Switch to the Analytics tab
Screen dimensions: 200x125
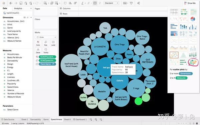tap(18, 8)
